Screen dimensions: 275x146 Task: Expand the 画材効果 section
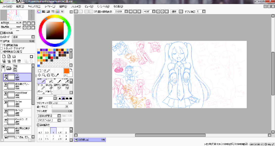(x=1, y=33)
